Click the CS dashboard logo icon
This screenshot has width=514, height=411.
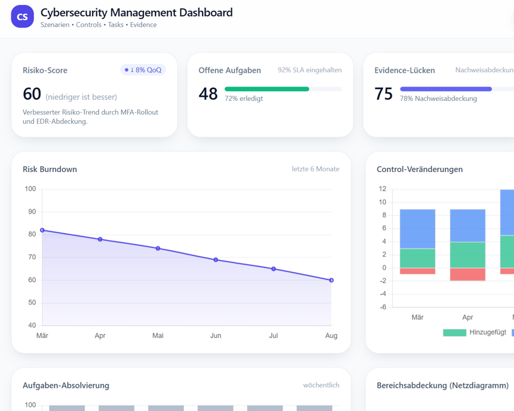[22, 16]
